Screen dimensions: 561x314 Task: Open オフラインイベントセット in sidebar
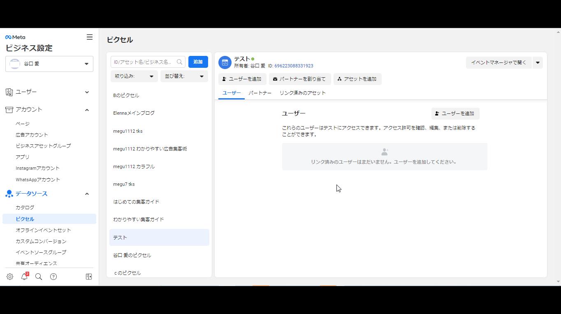[43, 230]
